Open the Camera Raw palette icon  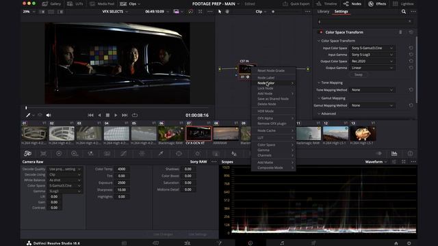(27, 153)
